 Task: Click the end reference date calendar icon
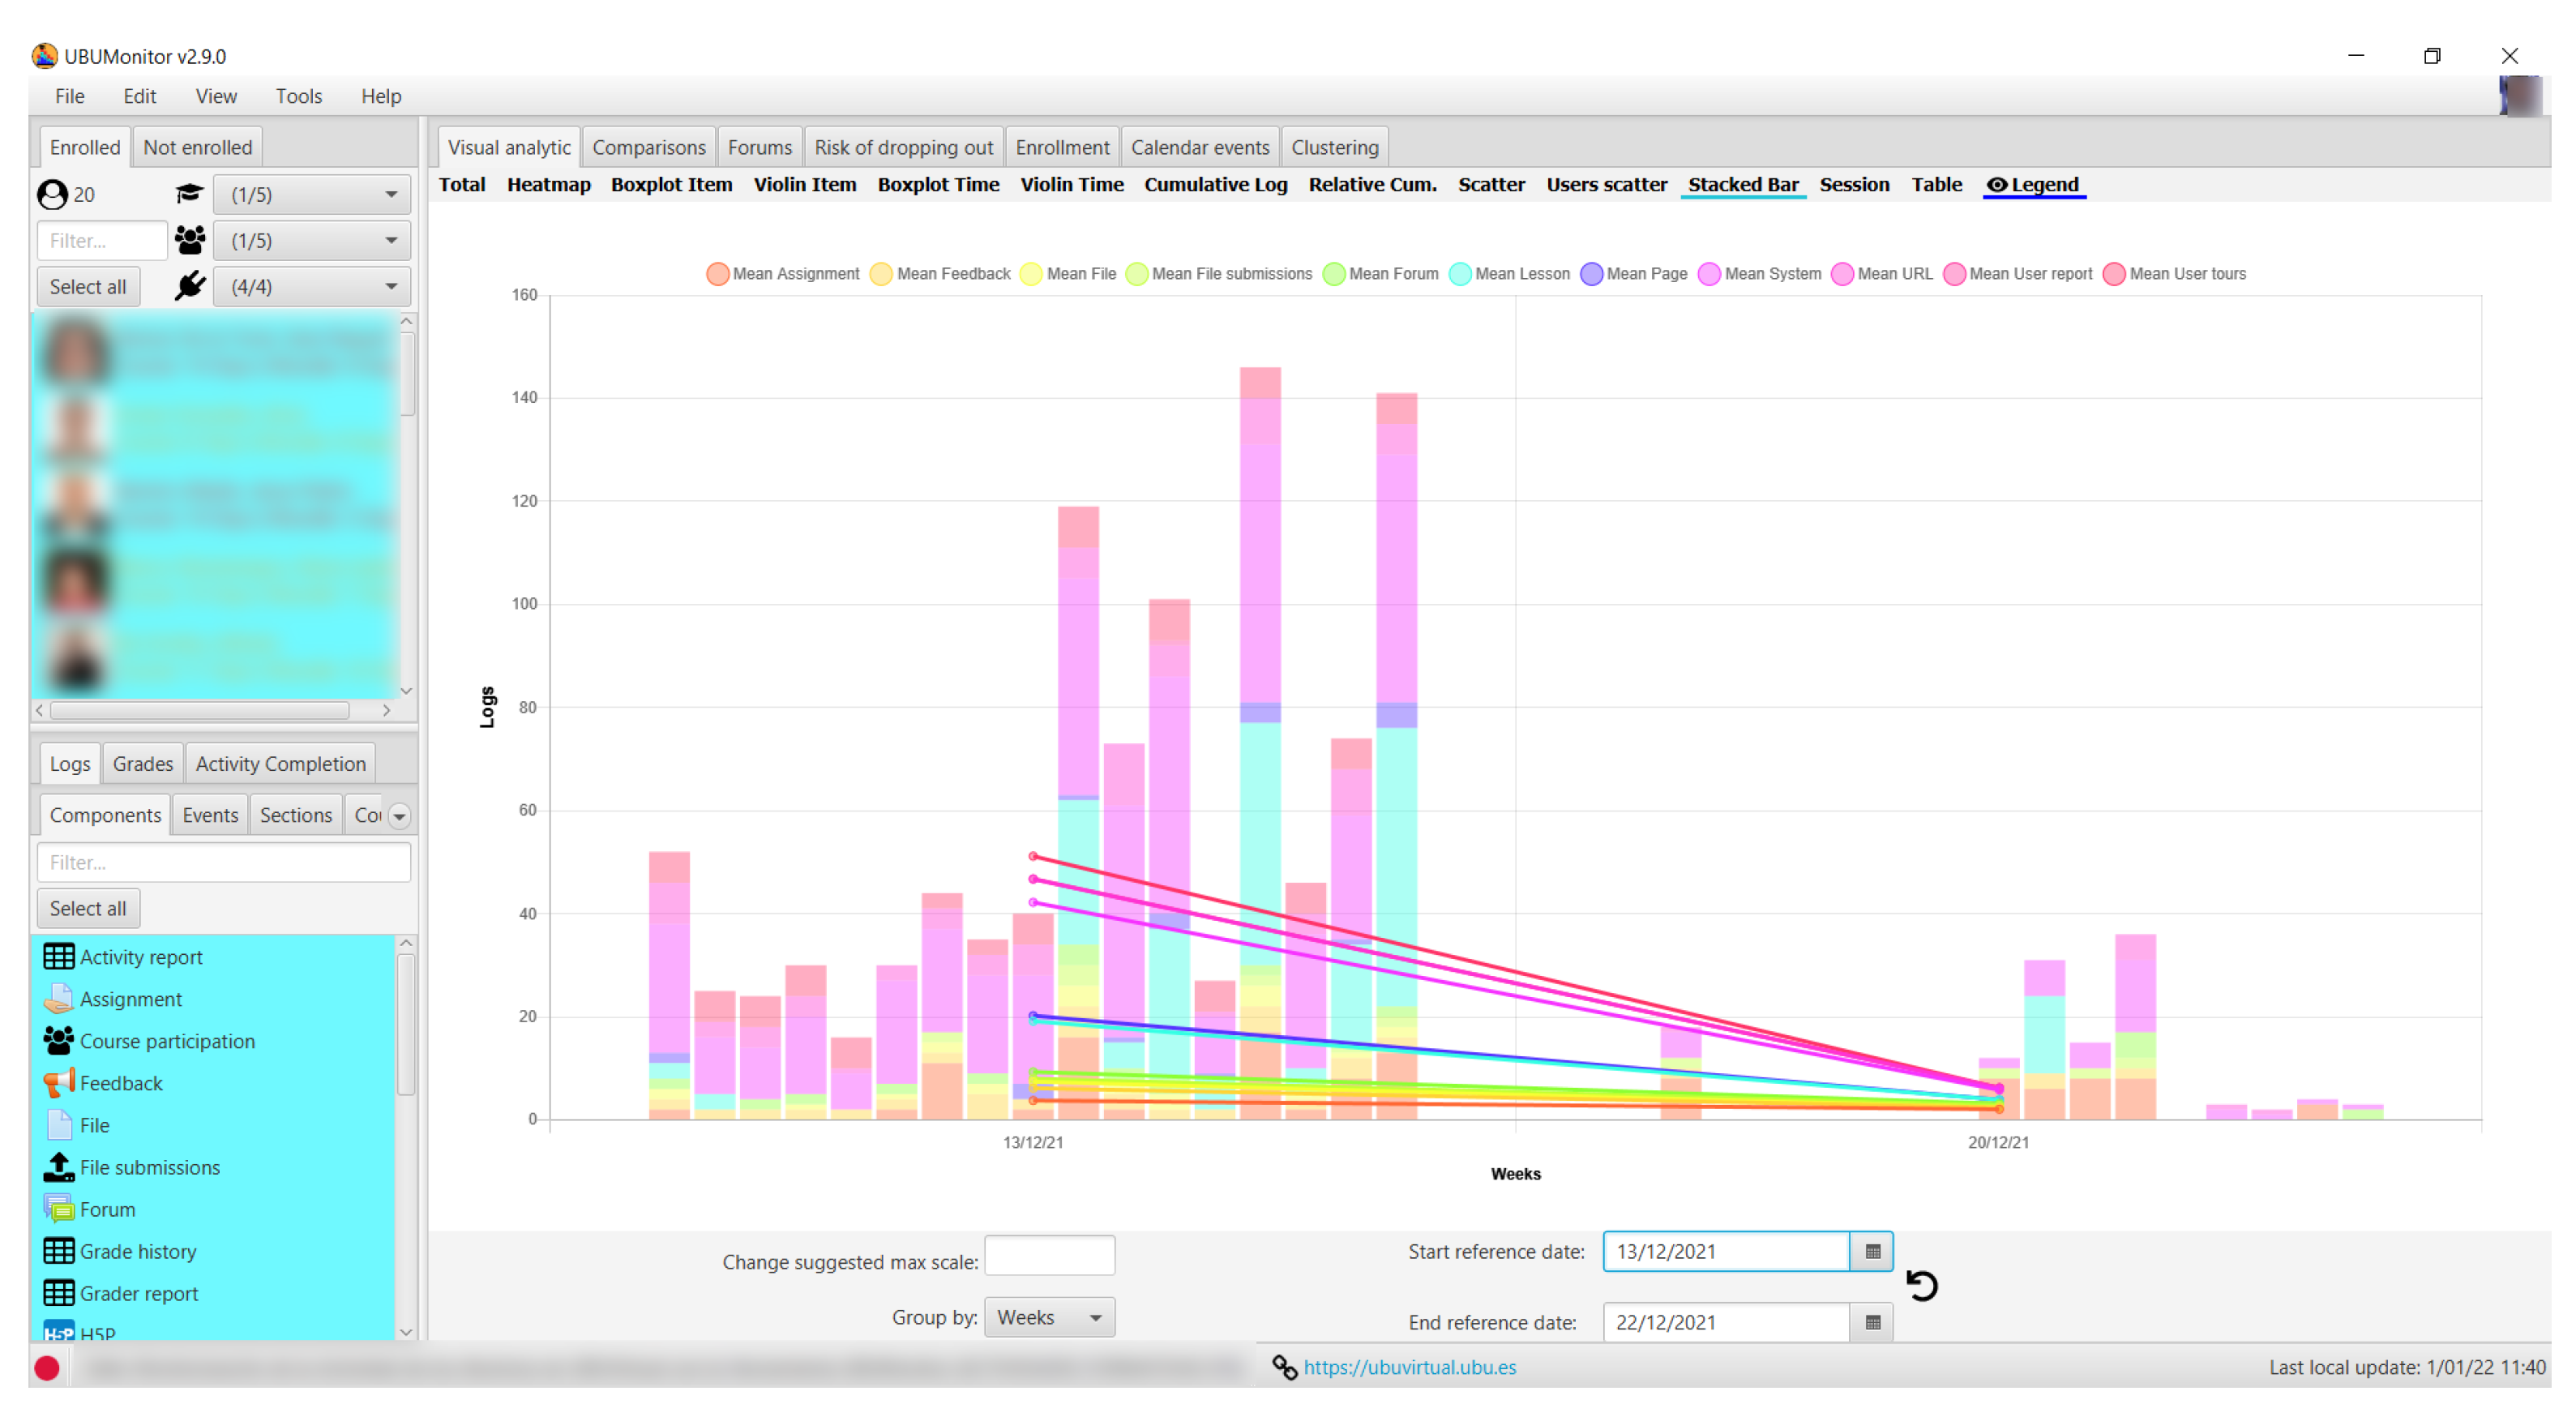[x=1872, y=1322]
